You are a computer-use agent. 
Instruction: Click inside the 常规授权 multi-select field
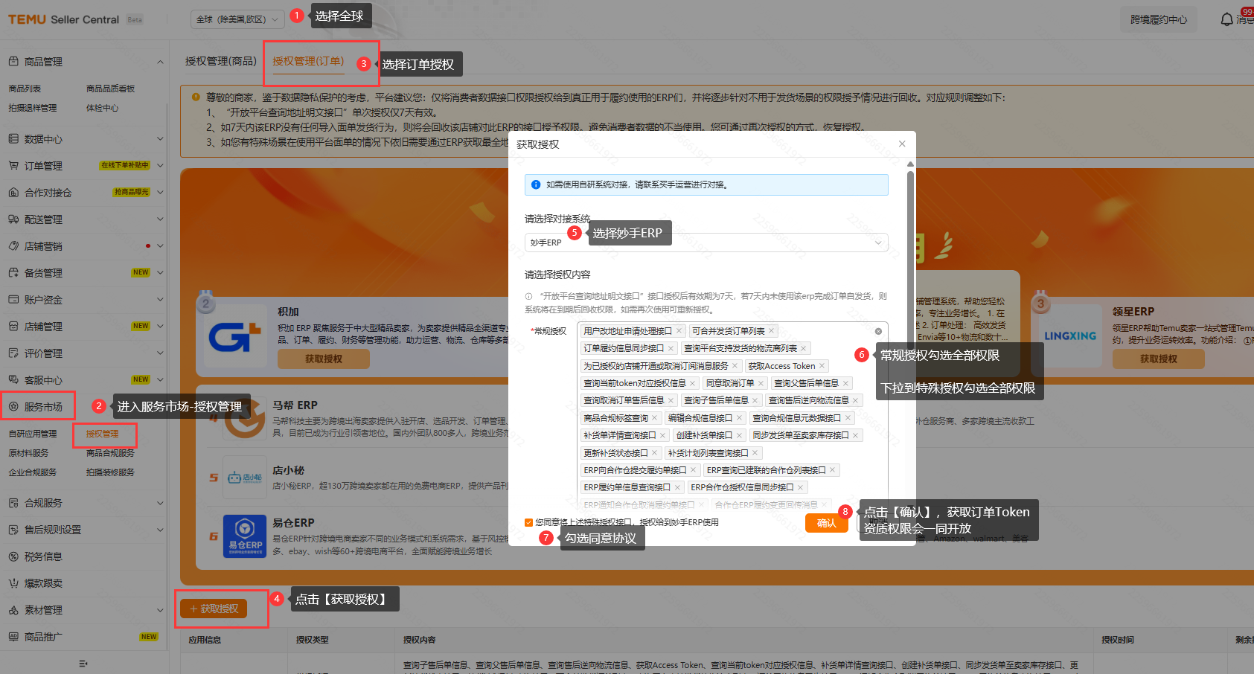pyautogui.click(x=732, y=417)
